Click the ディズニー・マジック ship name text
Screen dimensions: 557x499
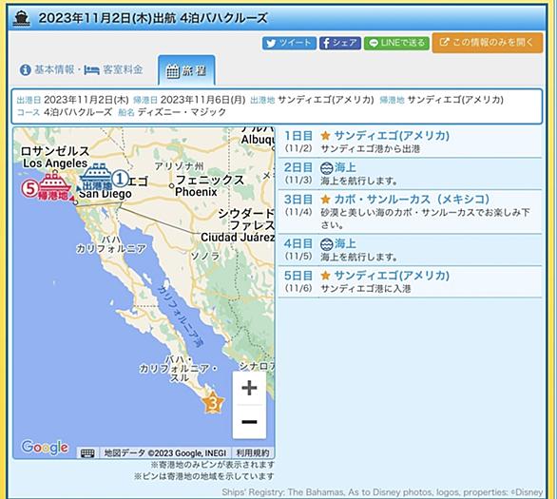(182, 112)
